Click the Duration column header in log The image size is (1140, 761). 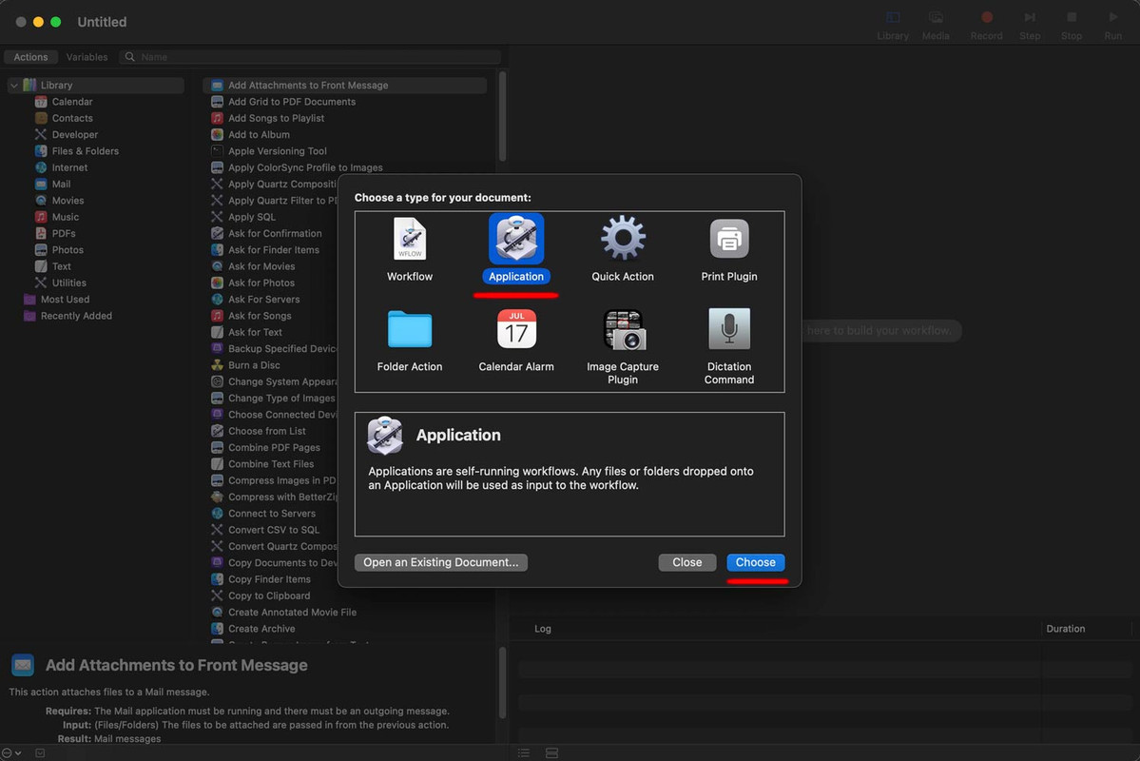click(x=1065, y=629)
